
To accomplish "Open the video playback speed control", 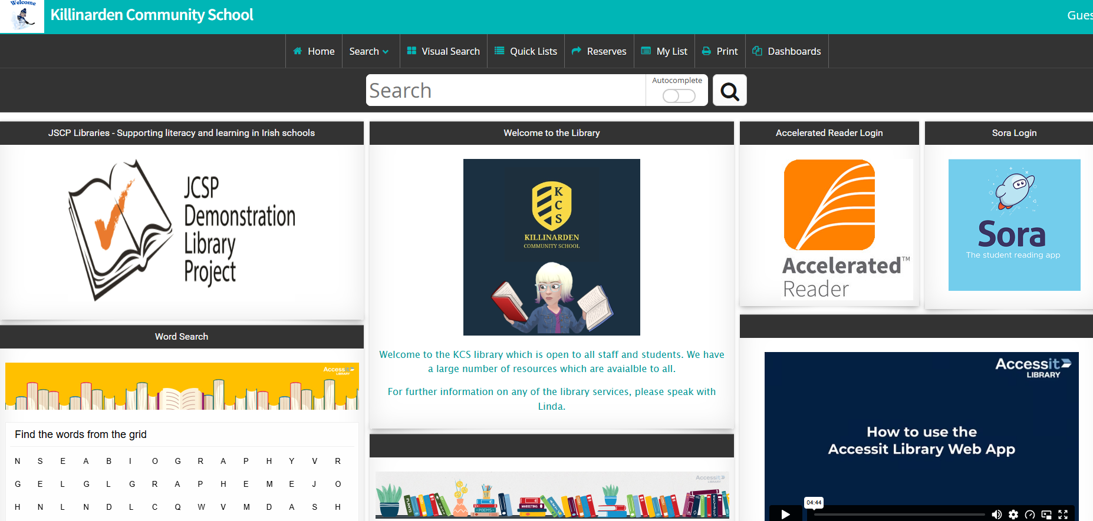I will click(1030, 515).
